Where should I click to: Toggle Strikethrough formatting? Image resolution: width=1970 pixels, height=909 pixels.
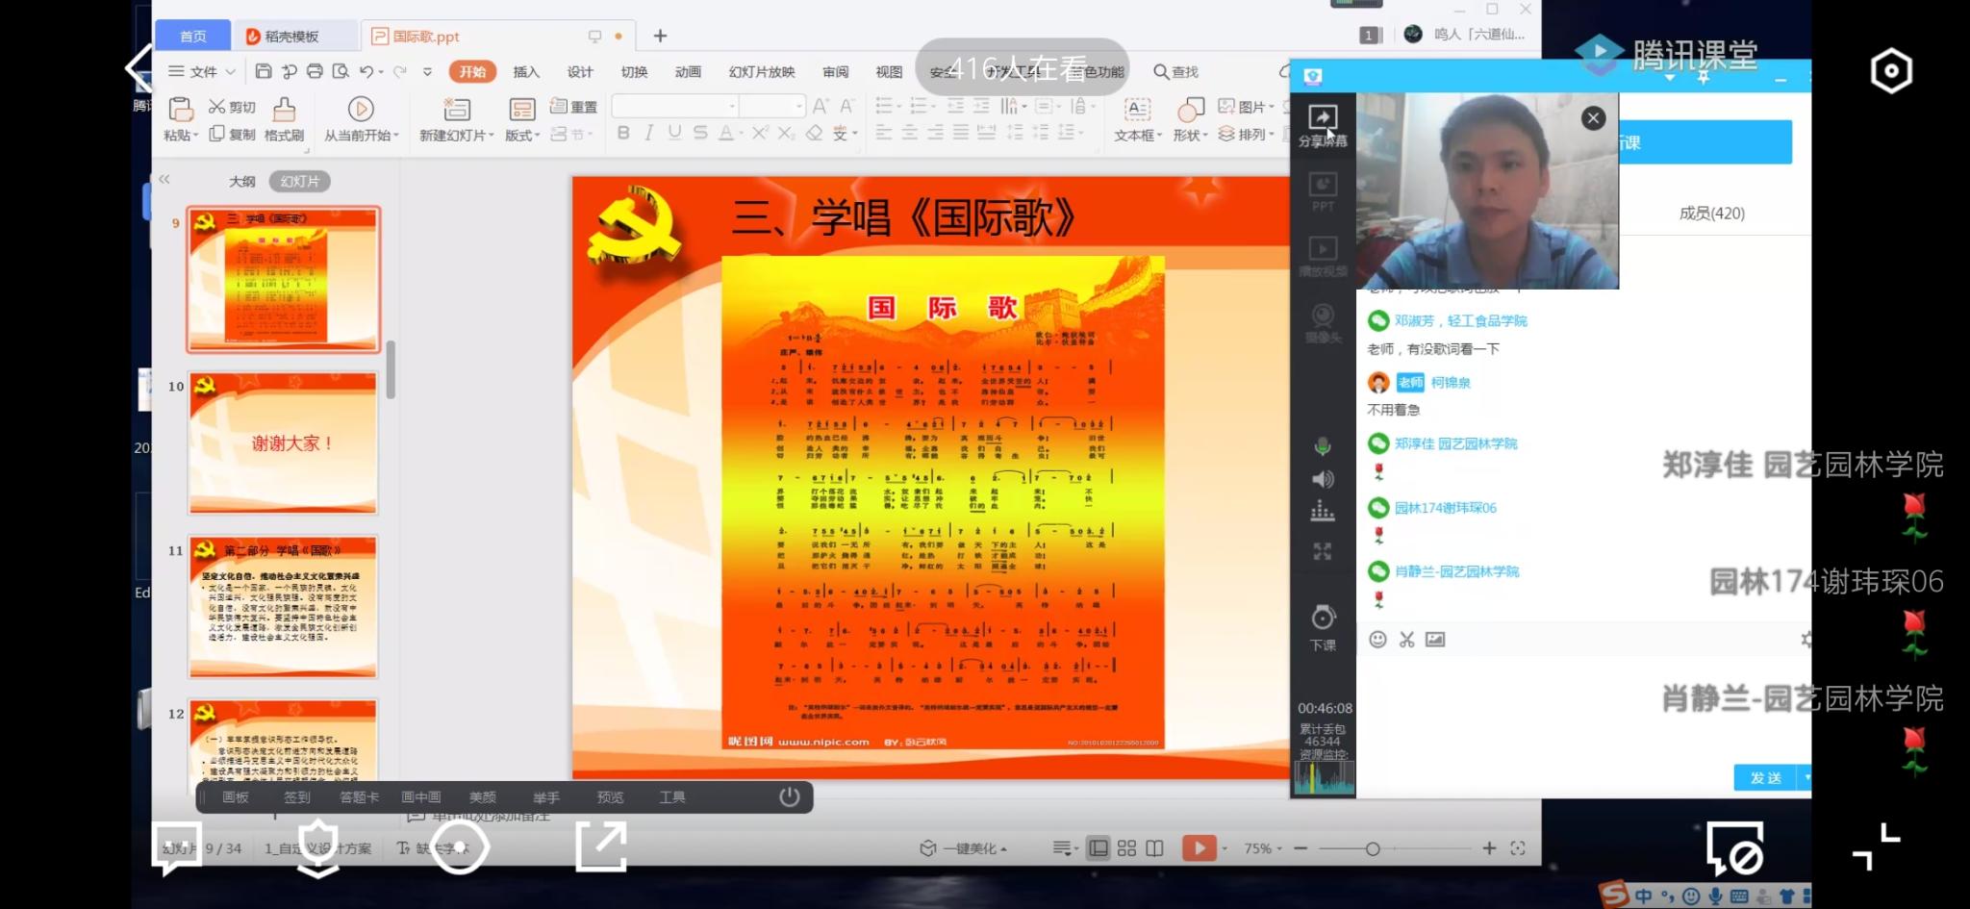point(700,133)
